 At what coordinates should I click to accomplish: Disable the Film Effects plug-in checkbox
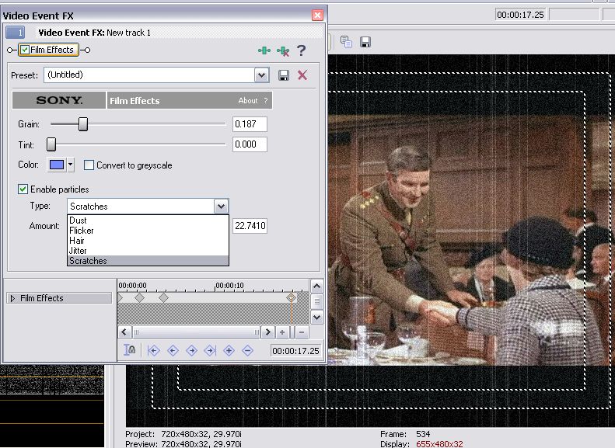click(x=25, y=50)
